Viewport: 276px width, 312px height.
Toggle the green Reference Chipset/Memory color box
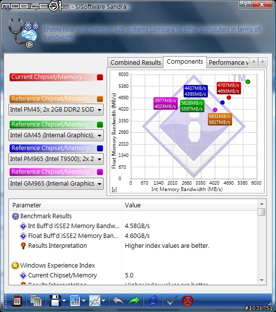click(x=100, y=124)
